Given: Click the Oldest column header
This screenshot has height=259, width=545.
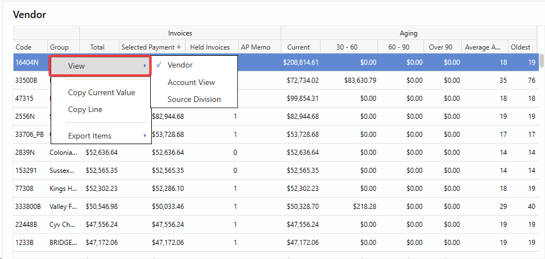Looking at the screenshot, I should coord(520,47).
